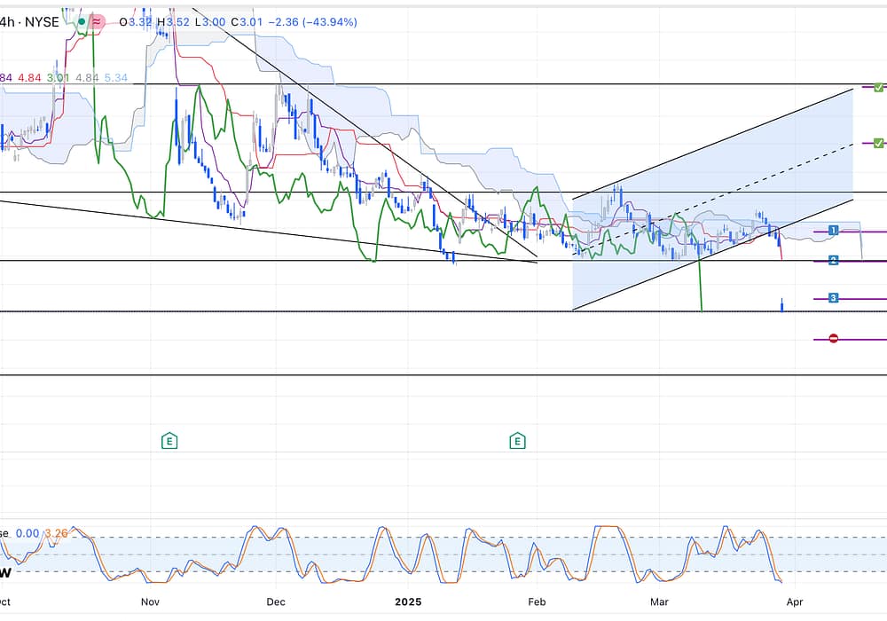This screenshot has height=621, width=887.
Task: Select the blue marker labeled 2
Action: click(x=834, y=260)
